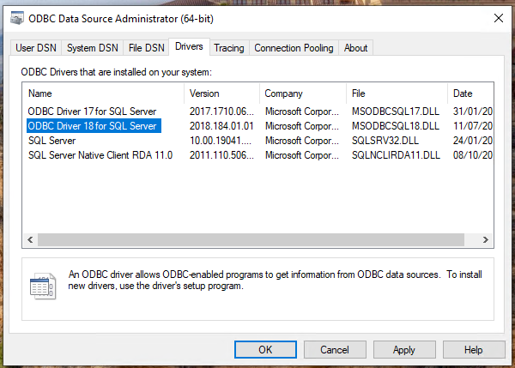Switch to the User DSN tab
The image size is (515, 368).
[x=36, y=48]
